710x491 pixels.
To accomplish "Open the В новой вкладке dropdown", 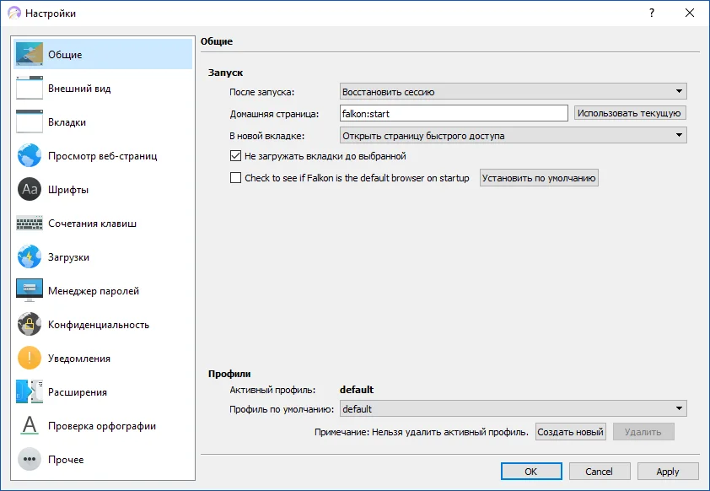I will tap(513, 136).
